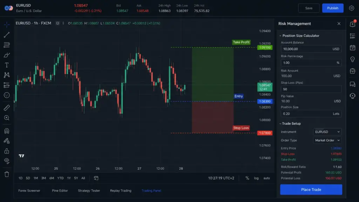This screenshot has width=359, height=202.
Task: Toggle percent scale mode
Action: coord(247,178)
